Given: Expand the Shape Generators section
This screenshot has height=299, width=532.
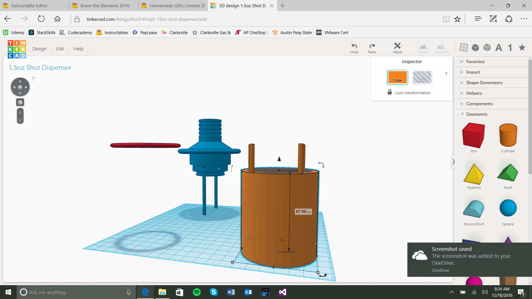Looking at the screenshot, I should (484, 83).
